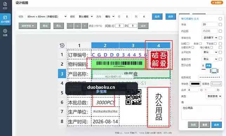Tick the checkbox right of 水平对齐 dropdown
The width and height of the screenshot is (226, 136).
coord(220,52)
